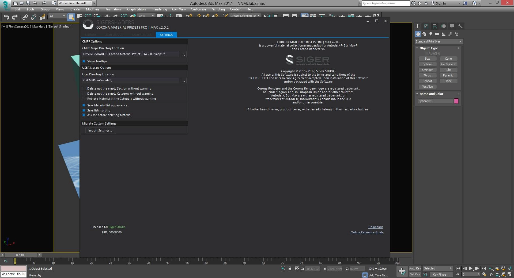Screen dimensions: 514x278
Task: Open the Graph Editors menu
Action: (x=137, y=9)
